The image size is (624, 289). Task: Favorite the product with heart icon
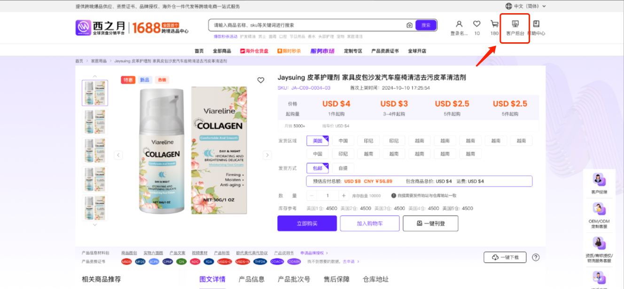click(x=261, y=80)
